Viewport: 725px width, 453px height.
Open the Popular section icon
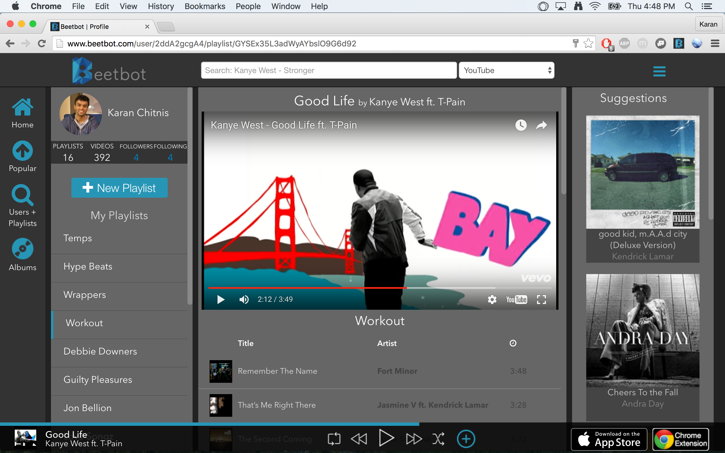22,151
